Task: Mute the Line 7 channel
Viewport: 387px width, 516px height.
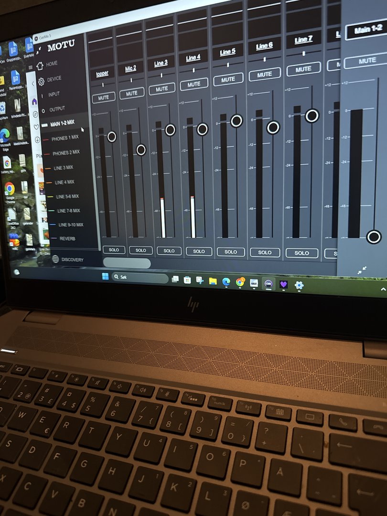Action: pos(303,69)
